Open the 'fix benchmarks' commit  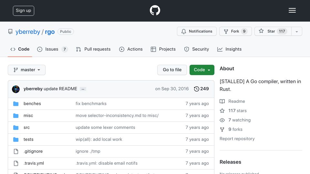click(x=91, y=103)
